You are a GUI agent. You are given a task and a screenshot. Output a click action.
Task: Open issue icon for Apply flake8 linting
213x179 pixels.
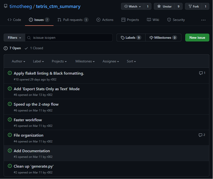point(10,73)
